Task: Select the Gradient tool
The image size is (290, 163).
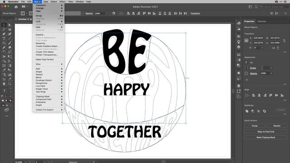Action: (10, 66)
